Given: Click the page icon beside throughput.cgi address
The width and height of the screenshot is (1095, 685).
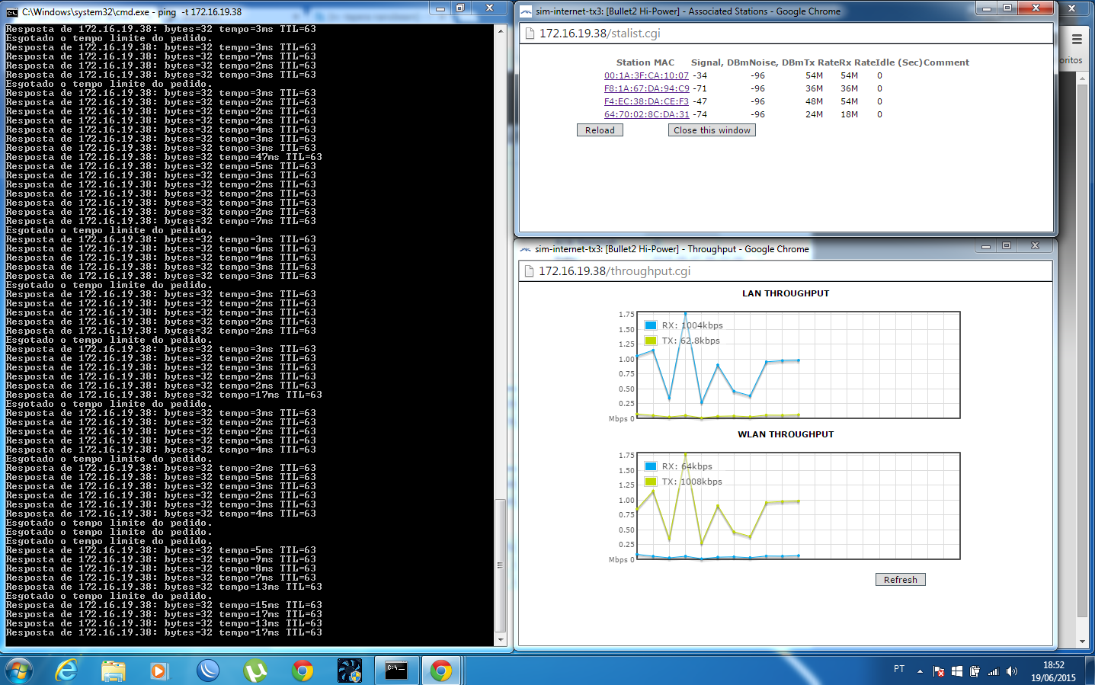Looking at the screenshot, I should tap(529, 271).
